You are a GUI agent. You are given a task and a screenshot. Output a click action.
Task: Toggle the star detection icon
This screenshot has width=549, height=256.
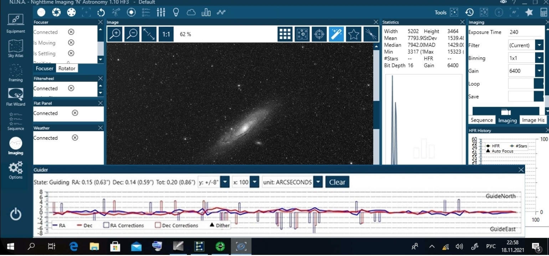353,34
